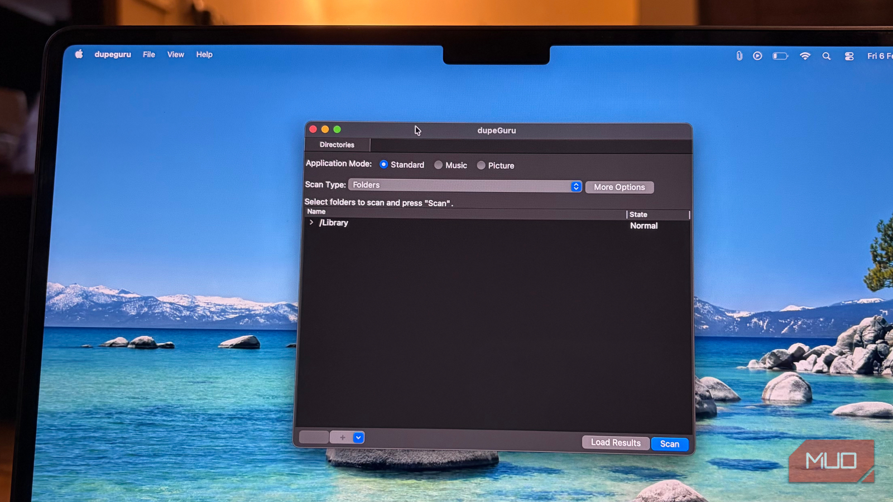Expand the /Library folder entry
This screenshot has width=893, height=502.
pos(311,223)
